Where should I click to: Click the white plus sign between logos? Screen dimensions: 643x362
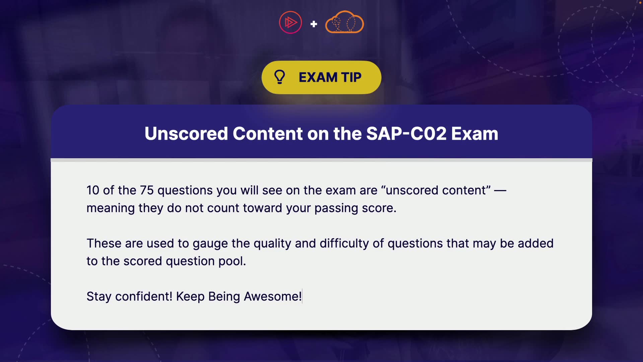point(314,24)
